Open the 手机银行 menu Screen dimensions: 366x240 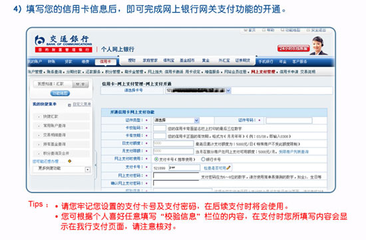[x=266, y=62]
